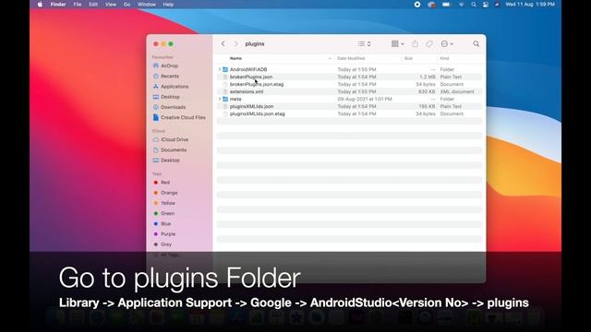Sort by Date Modified column header
Screen dimensions: 591x332
(351, 58)
